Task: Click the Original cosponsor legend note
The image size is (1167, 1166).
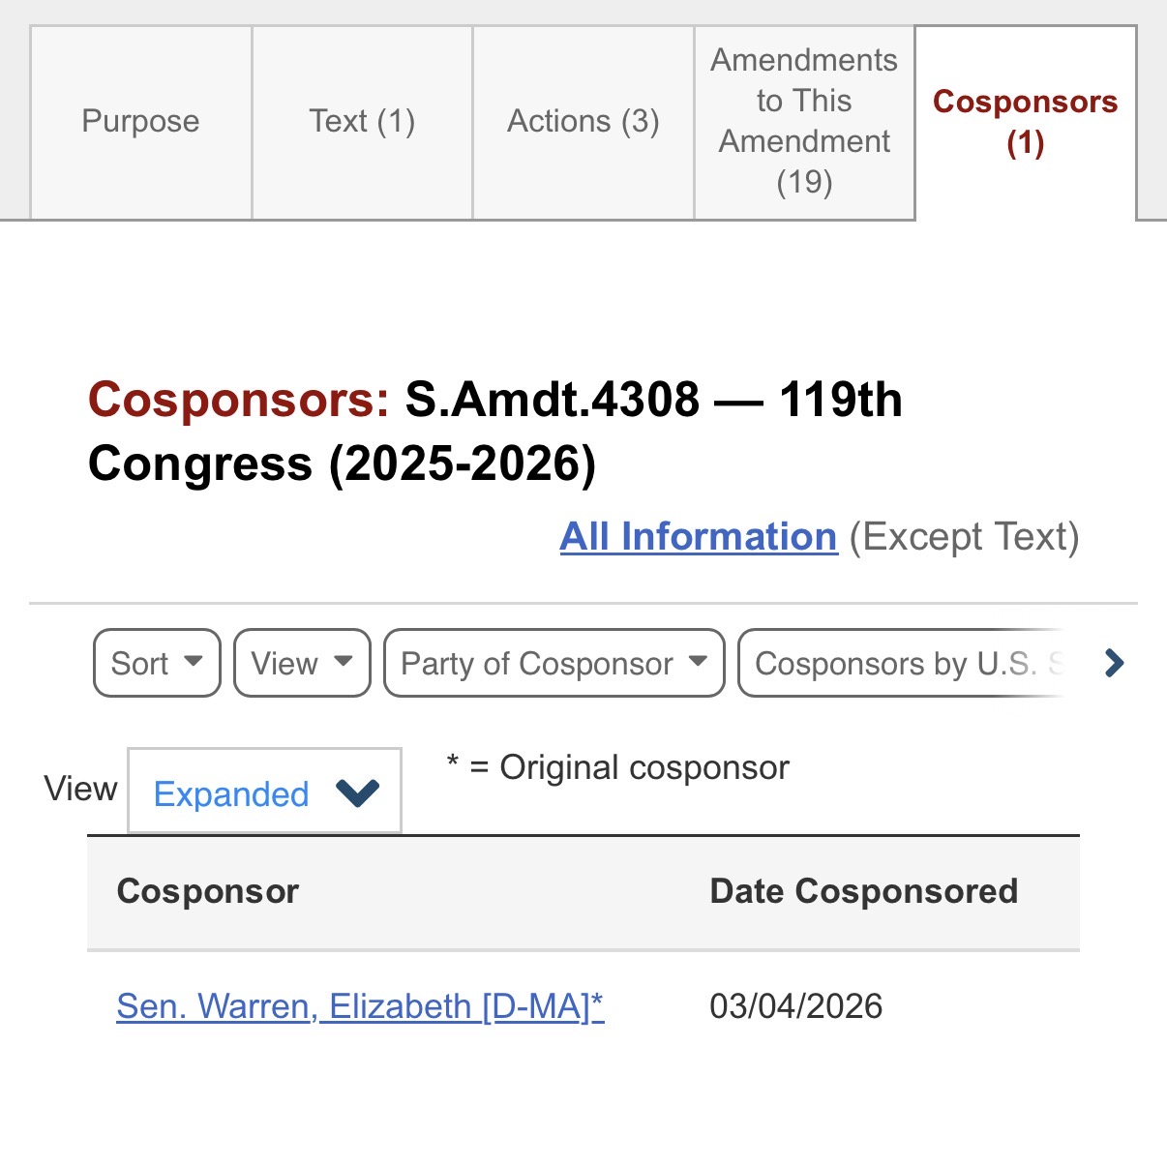Action: (x=618, y=768)
